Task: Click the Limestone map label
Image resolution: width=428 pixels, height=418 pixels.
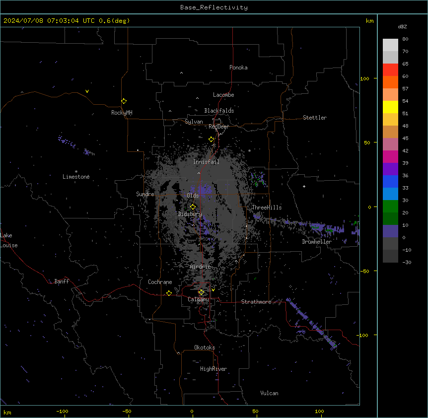Action: (x=76, y=177)
